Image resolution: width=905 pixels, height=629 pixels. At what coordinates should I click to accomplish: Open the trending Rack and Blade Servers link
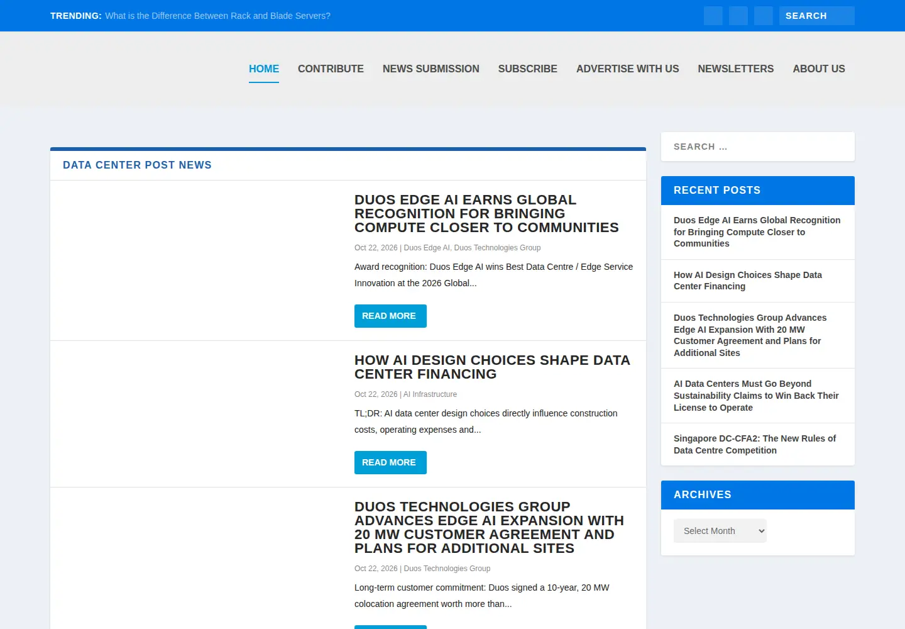pyautogui.click(x=217, y=16)
